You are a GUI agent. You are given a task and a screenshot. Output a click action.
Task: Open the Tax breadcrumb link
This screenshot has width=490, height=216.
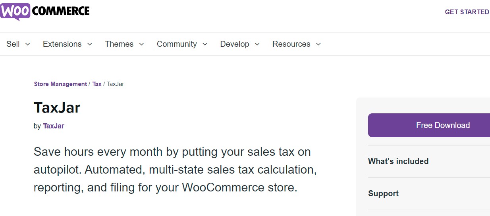click(x=97, y=84)
